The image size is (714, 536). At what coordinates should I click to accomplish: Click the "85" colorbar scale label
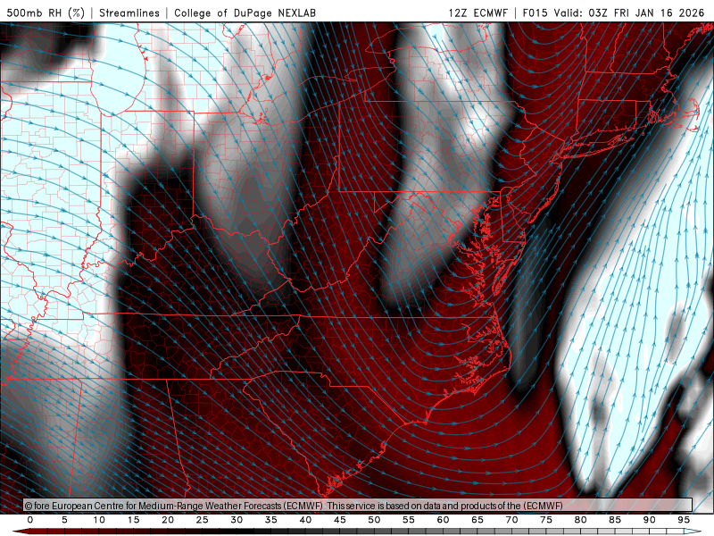coord(615,520)
